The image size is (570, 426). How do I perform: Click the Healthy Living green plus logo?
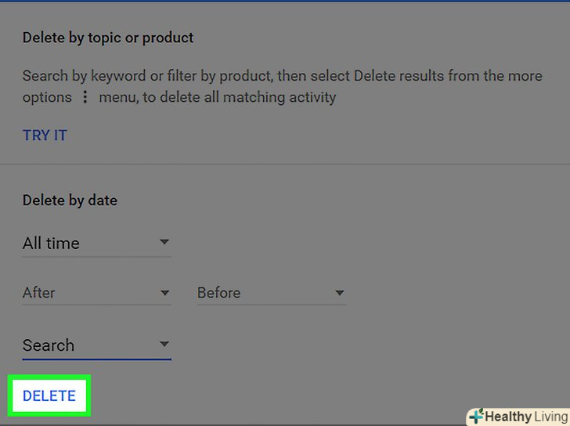click(x=476, y=416)
